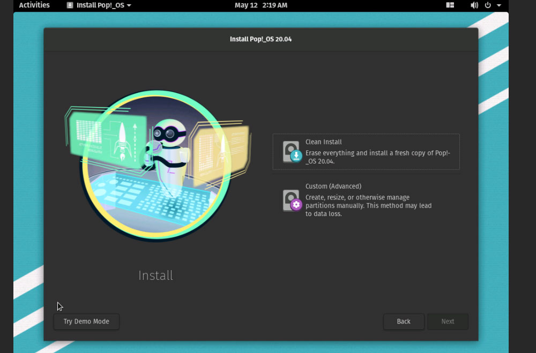Click the power icon in top bar
Image resolution: width=536 pixels, height=353 pixels.
click(488, 5)
